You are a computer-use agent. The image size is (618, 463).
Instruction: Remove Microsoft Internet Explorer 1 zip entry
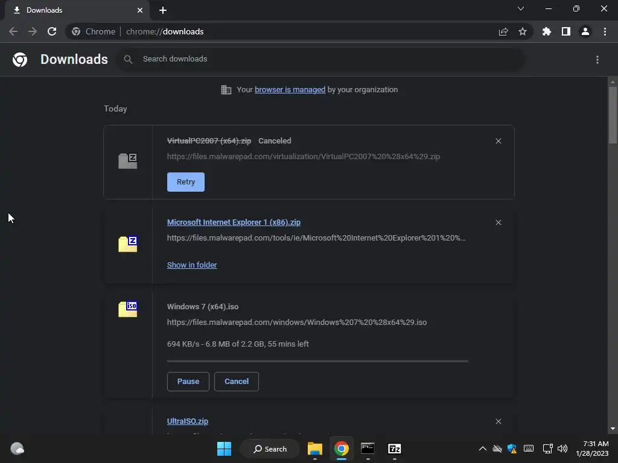tap(498, 222)
